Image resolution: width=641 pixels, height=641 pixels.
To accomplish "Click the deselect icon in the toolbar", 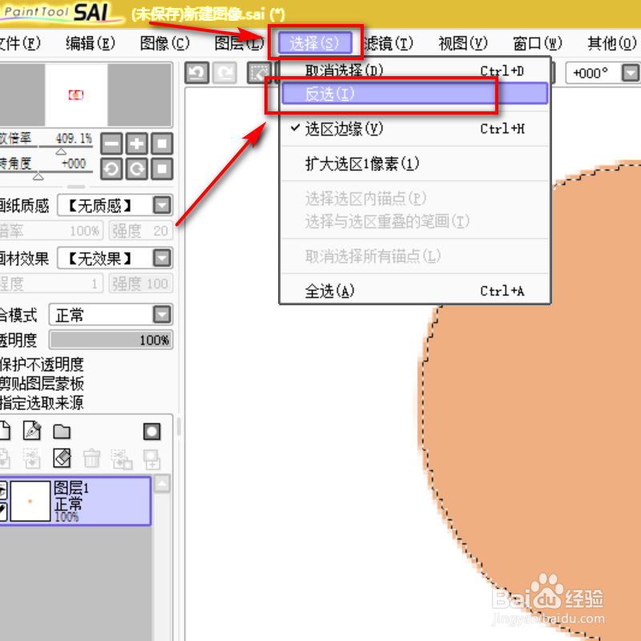I will pyautogui.click(x=259, y=73).
